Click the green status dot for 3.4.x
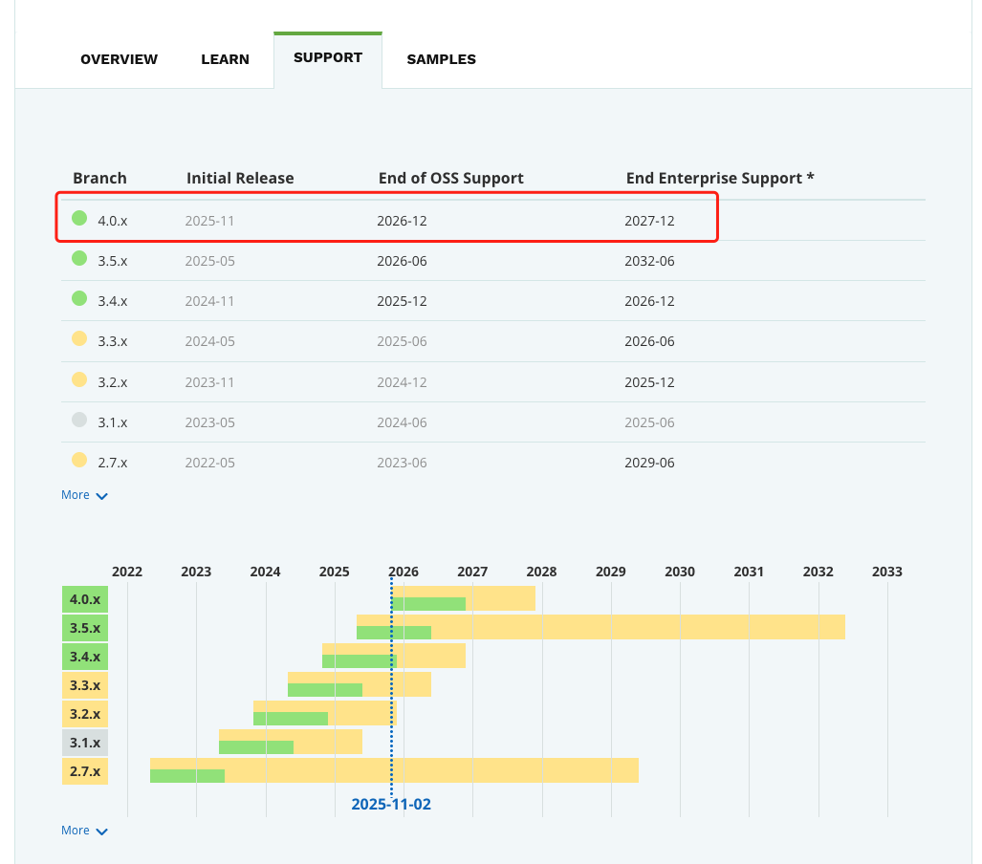 pyautogui.click(x=79, y=299)
